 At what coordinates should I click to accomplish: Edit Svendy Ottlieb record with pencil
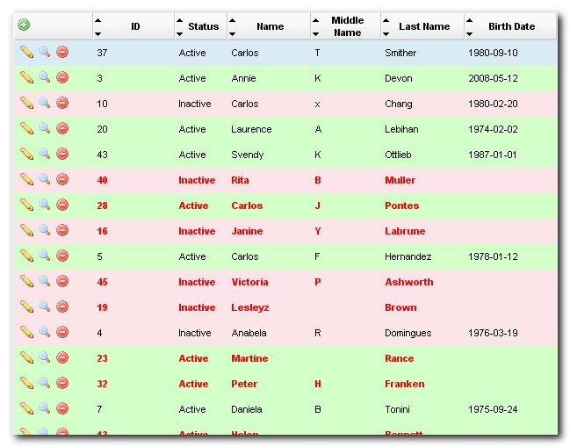click(27, 154)
